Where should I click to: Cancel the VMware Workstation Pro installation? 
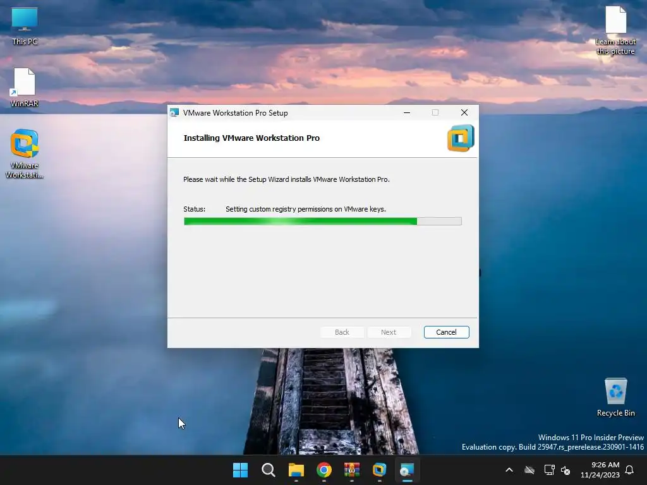[x=446, y=332]
